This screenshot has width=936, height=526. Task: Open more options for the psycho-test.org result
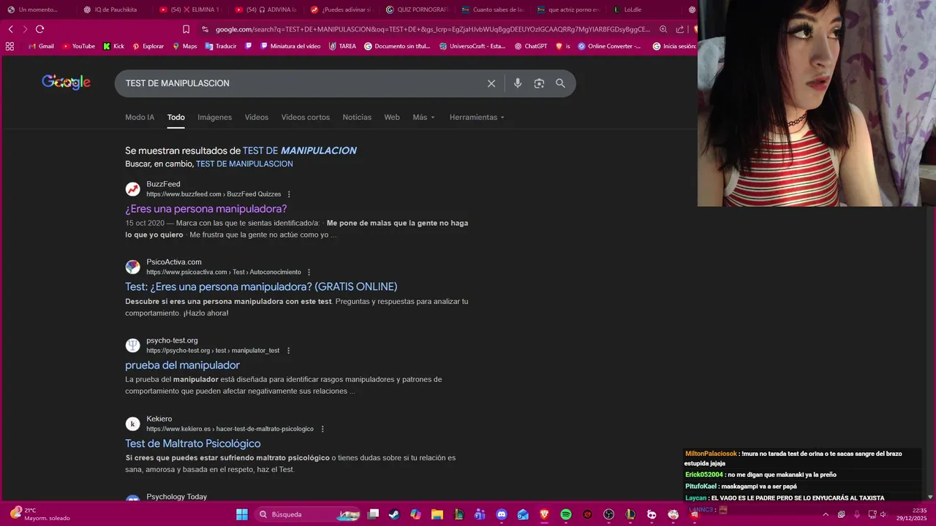288,351
